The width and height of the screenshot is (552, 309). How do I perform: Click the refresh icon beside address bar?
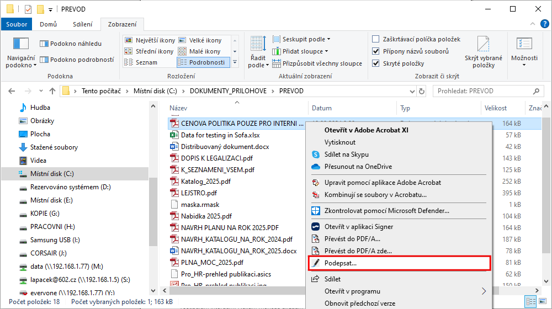(x=422, y=91)
